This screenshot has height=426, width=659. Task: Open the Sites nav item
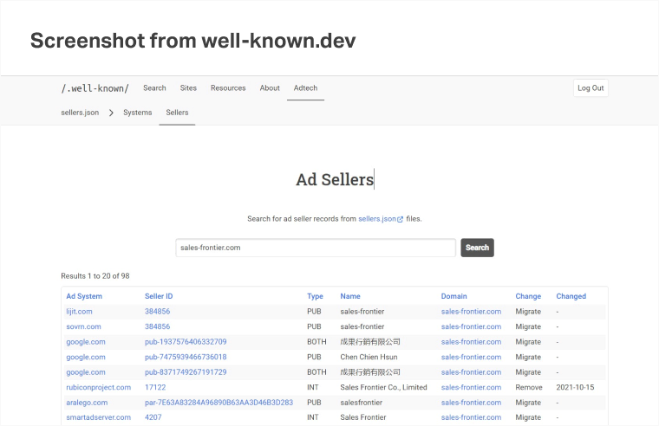click(x=188, y=88)
